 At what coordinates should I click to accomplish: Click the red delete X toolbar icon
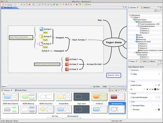30,5
